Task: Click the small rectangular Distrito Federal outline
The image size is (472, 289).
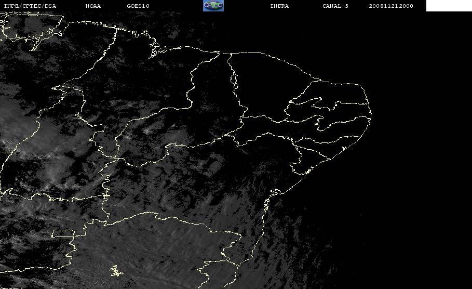Action: pos(63,233)
